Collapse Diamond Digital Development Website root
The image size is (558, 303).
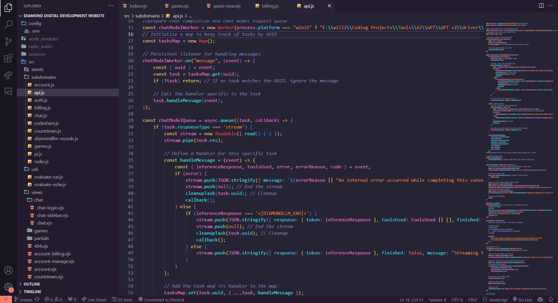click(x=64, y=16)
